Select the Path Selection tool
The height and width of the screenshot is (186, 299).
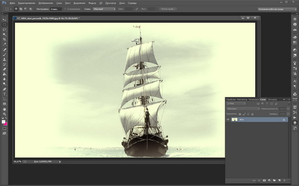pos(4,99)
